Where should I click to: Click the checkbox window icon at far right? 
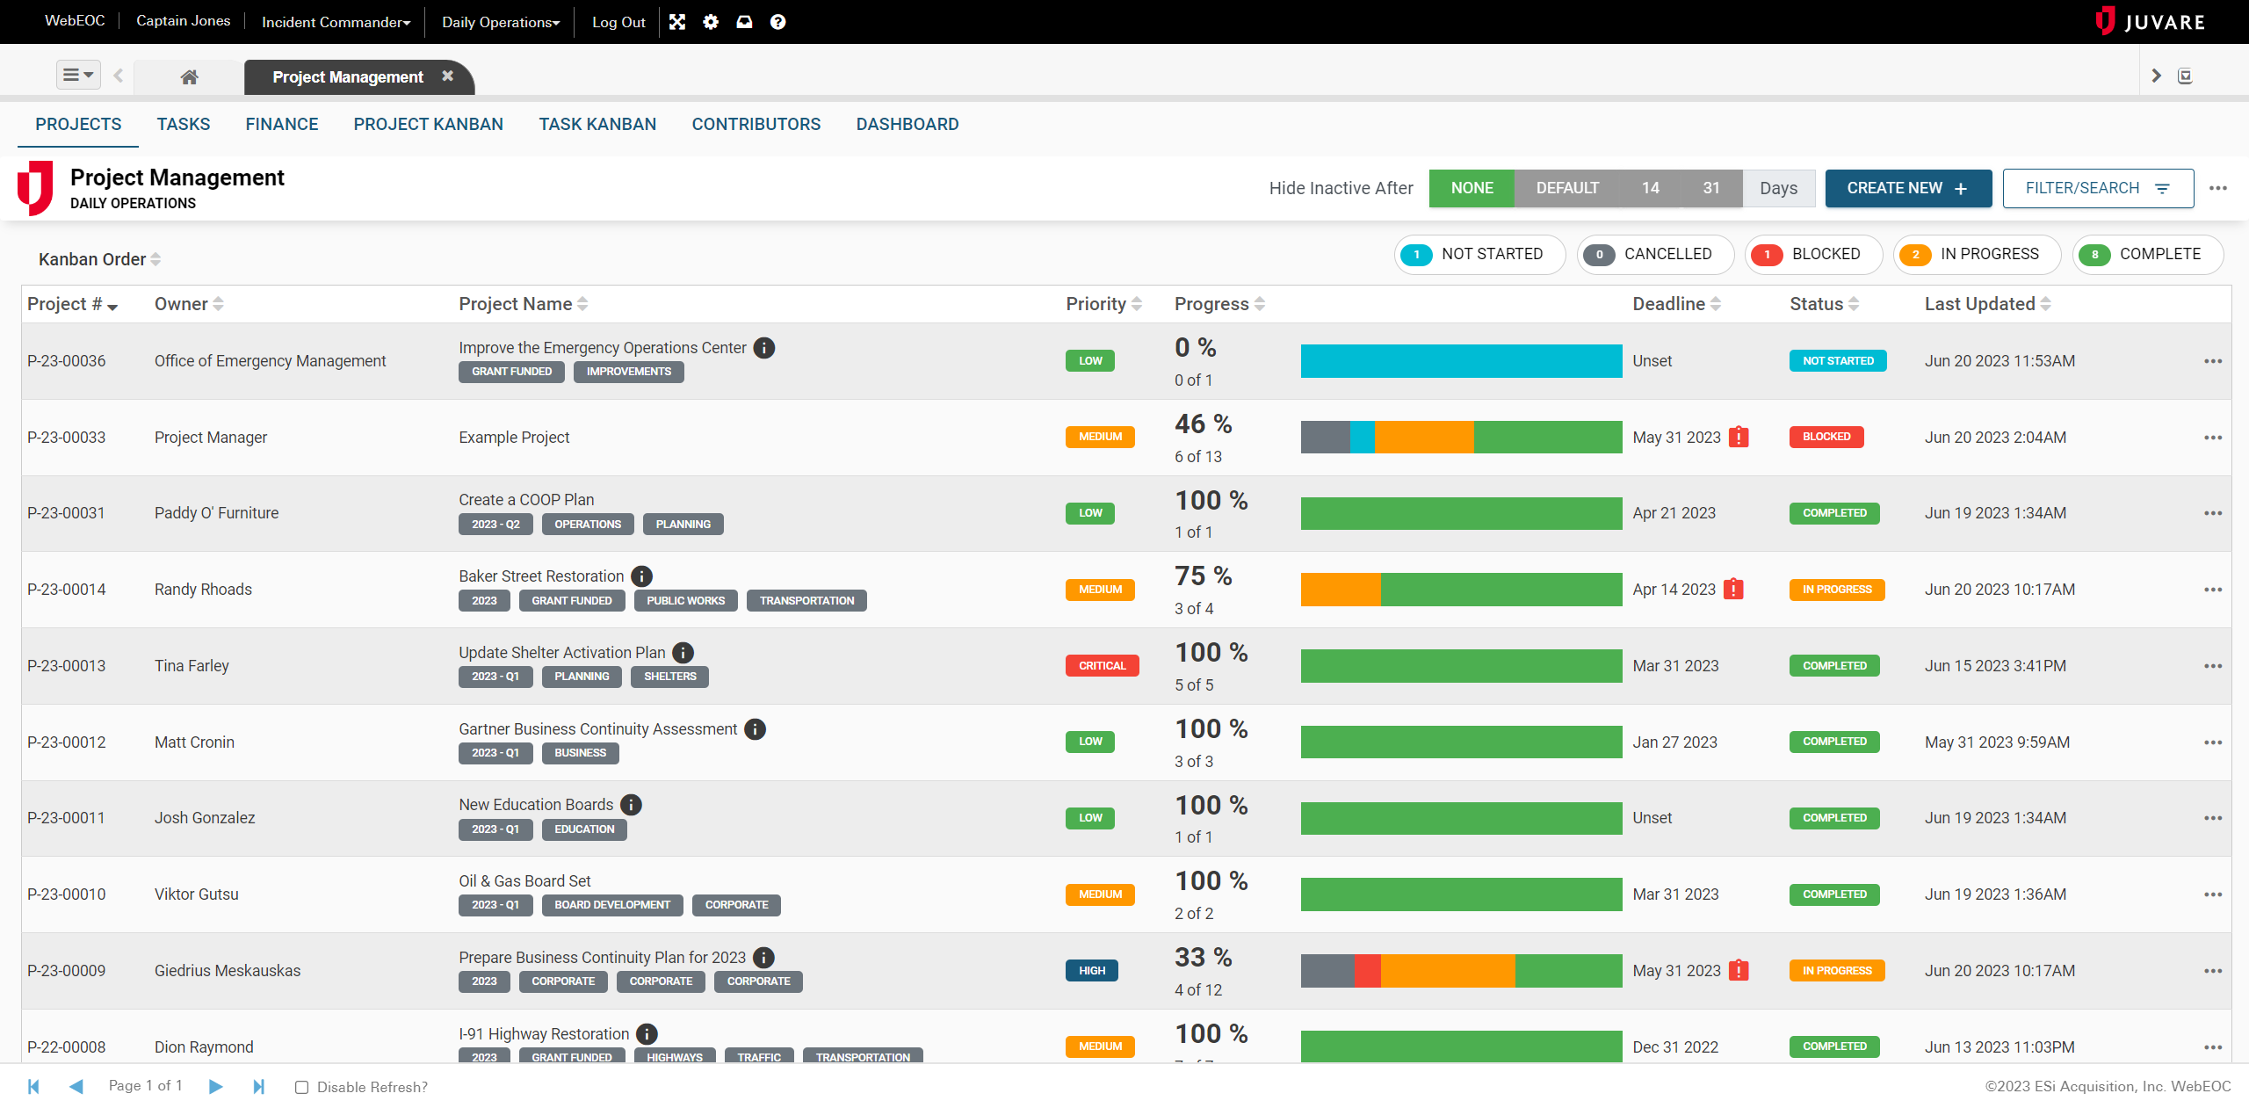[2185, 76]
